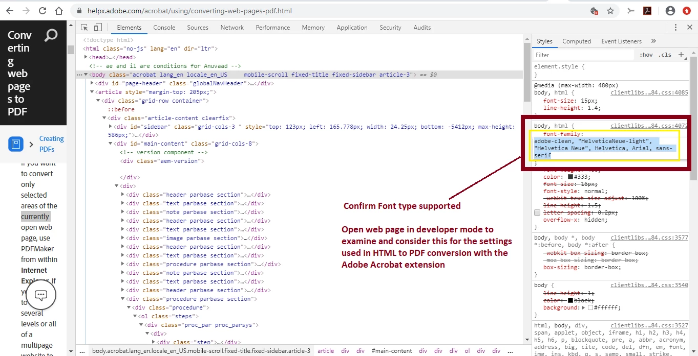
Task: Click the #ffffff background swatch
Action: point(590,307)
